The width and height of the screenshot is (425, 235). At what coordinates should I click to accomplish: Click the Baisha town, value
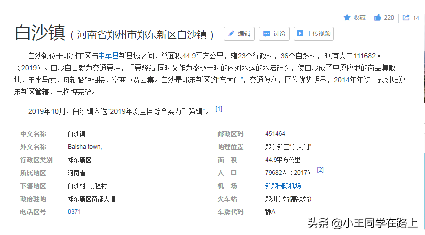(x=85, y=147)
